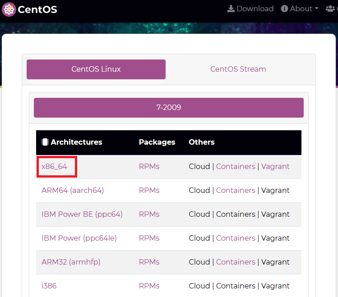Click Containers text in i386 row
The width and height of the screenshot is (338, 297).
(x=236, y=286)
